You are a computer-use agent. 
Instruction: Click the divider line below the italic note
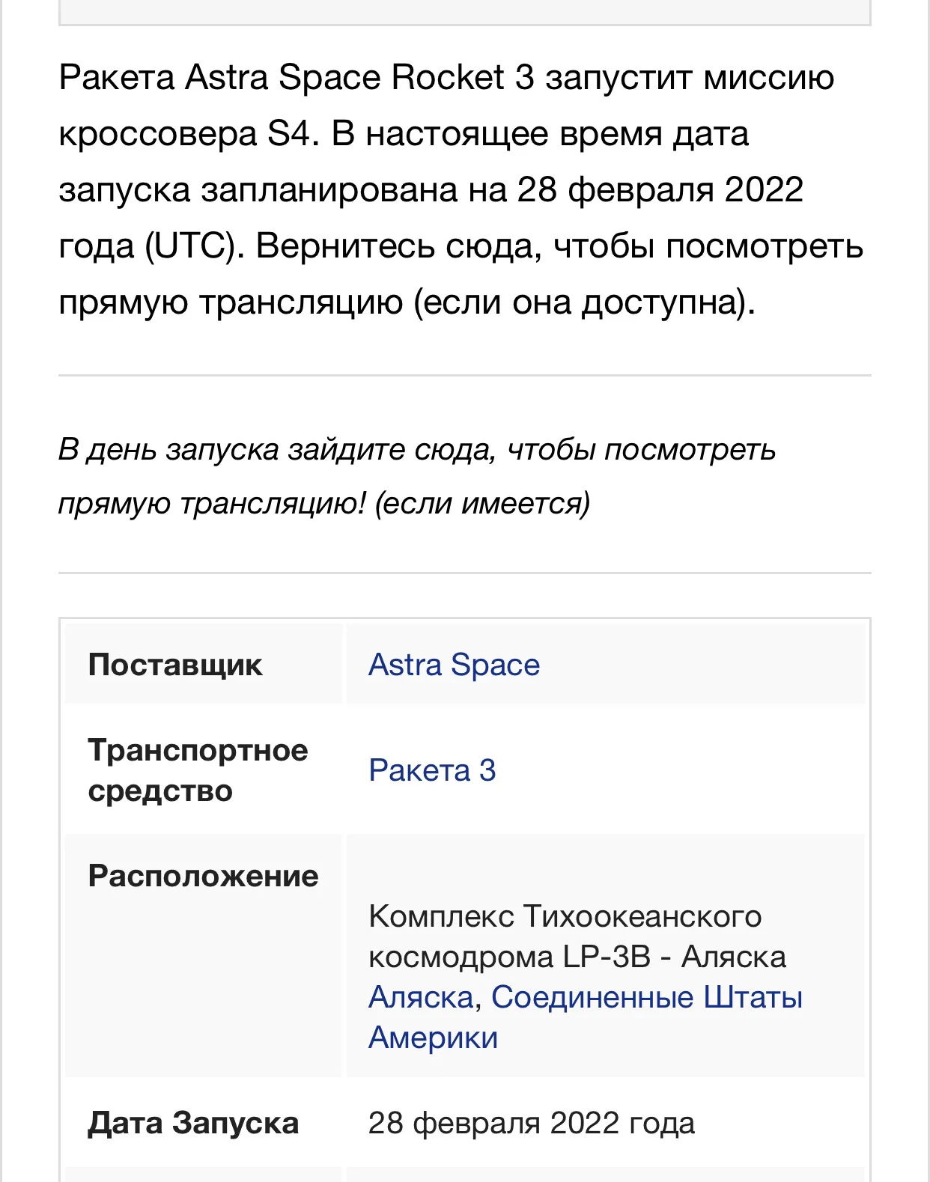click(x=465, y=573)
